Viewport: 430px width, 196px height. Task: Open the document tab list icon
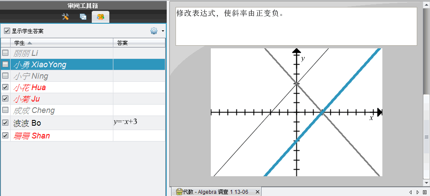[x=425, y=192]
